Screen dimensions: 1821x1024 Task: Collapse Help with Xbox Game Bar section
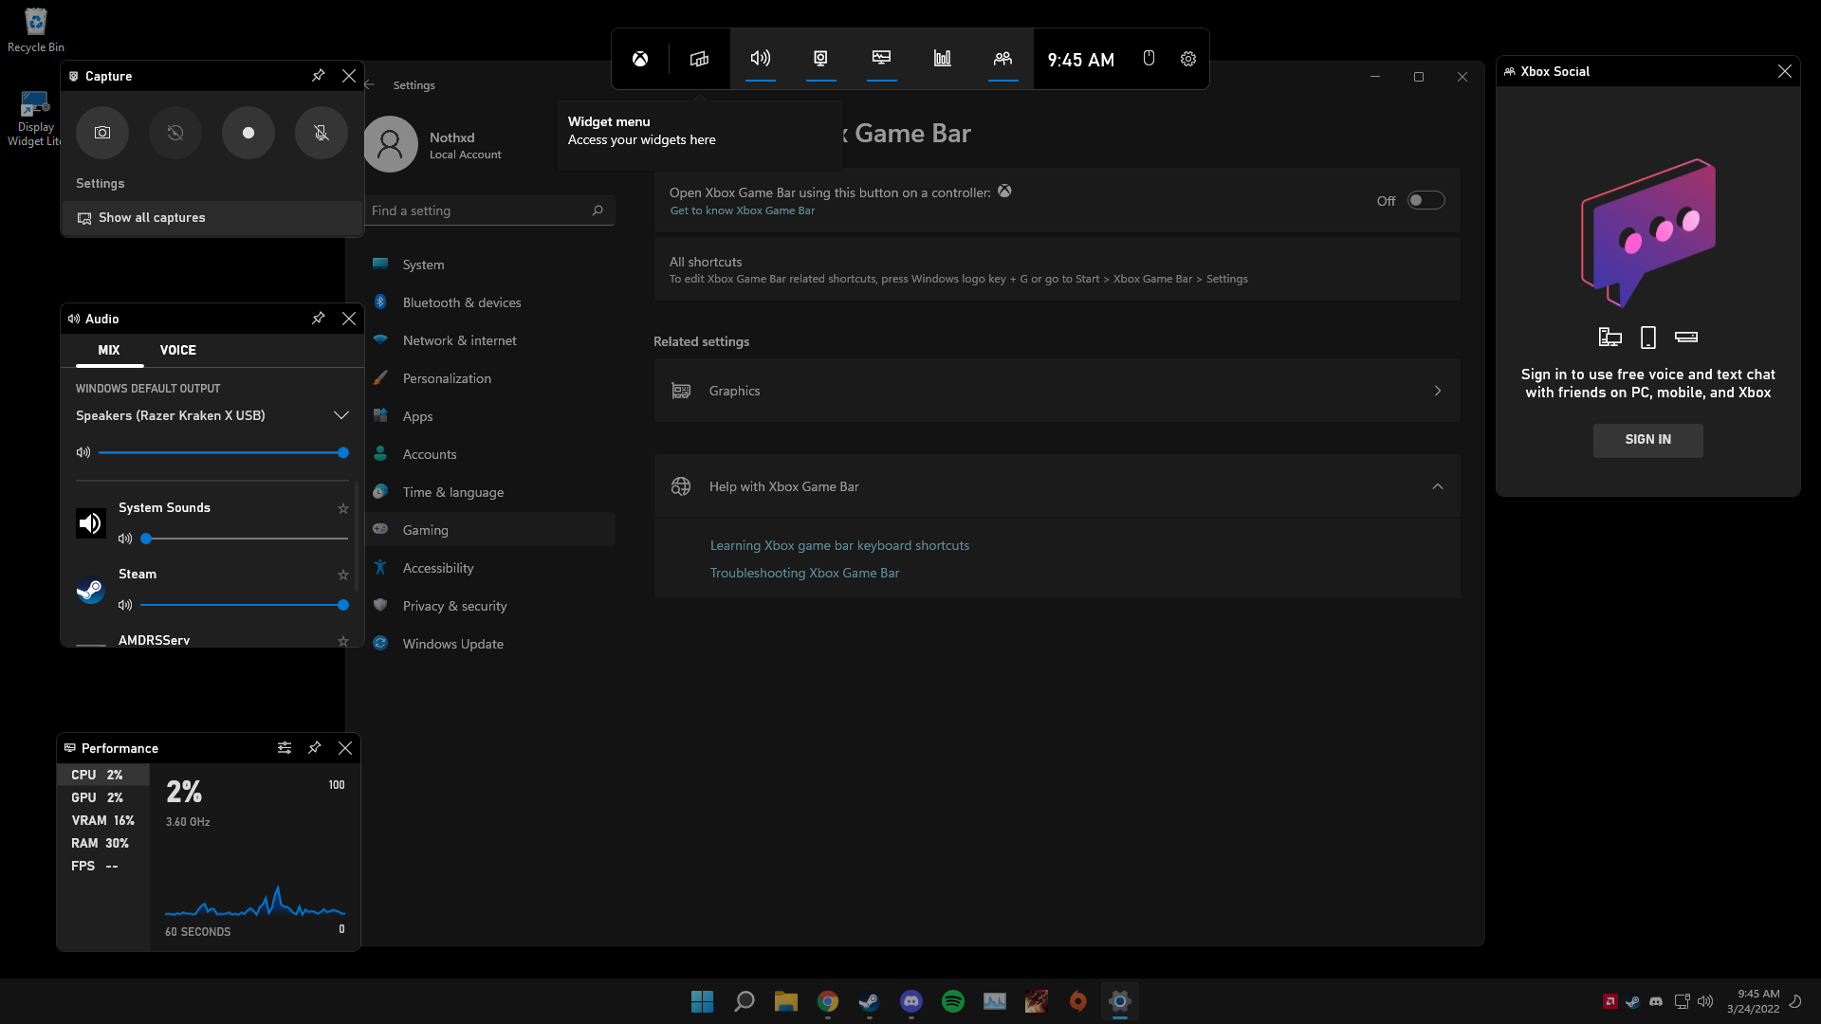click(x=1437, y=486)
